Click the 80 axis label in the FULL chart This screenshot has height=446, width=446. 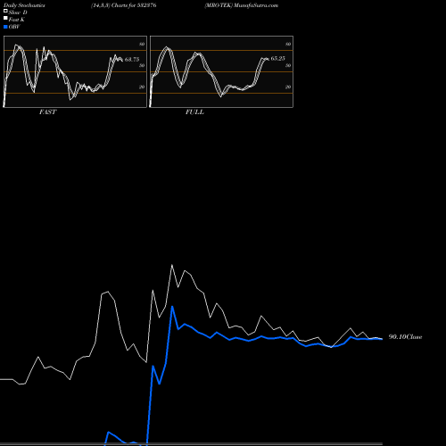pos(288,44)
